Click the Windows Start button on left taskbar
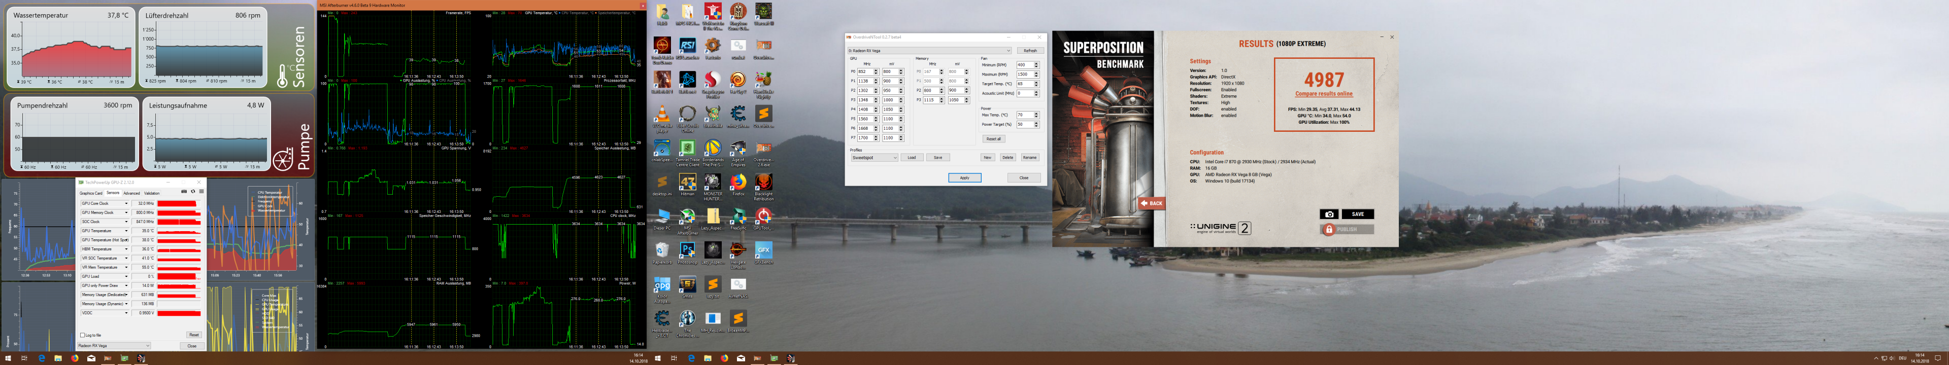This screenshot has height=365, width=1949. 8,358
